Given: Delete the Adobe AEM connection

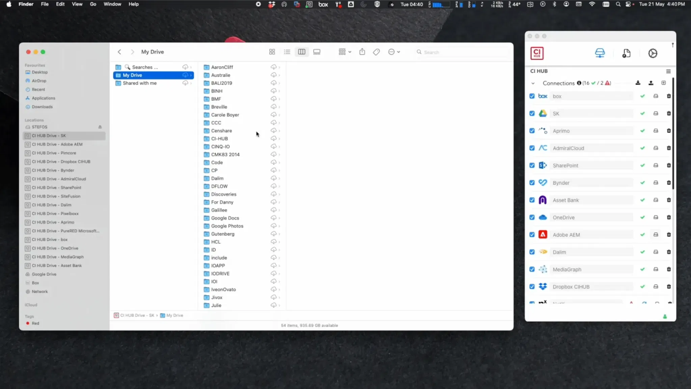Looking at the screenshot, I should (x=668, y=235).
